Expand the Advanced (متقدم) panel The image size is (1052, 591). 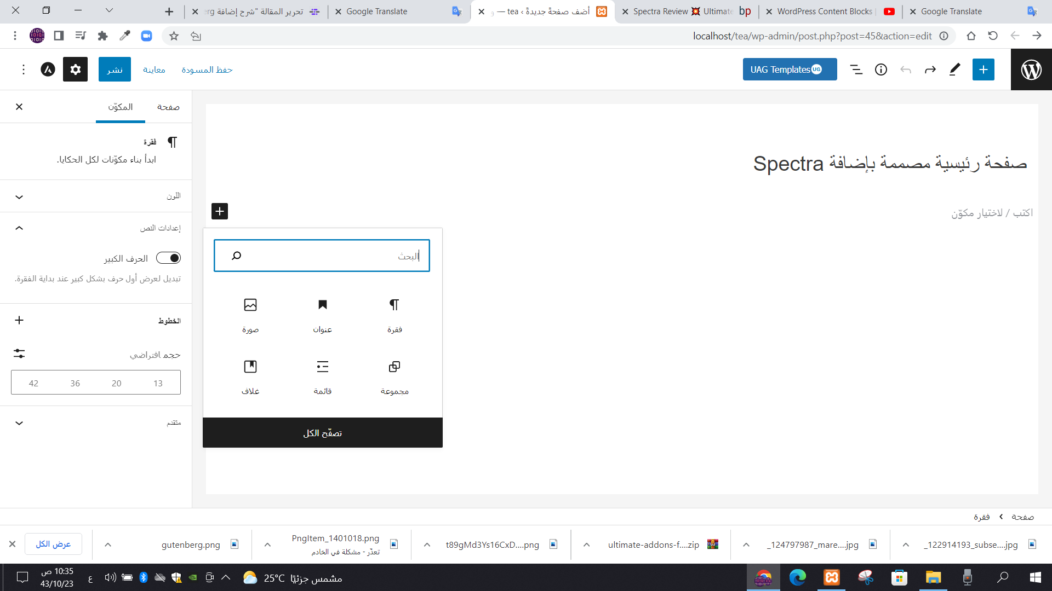point(96,423)
